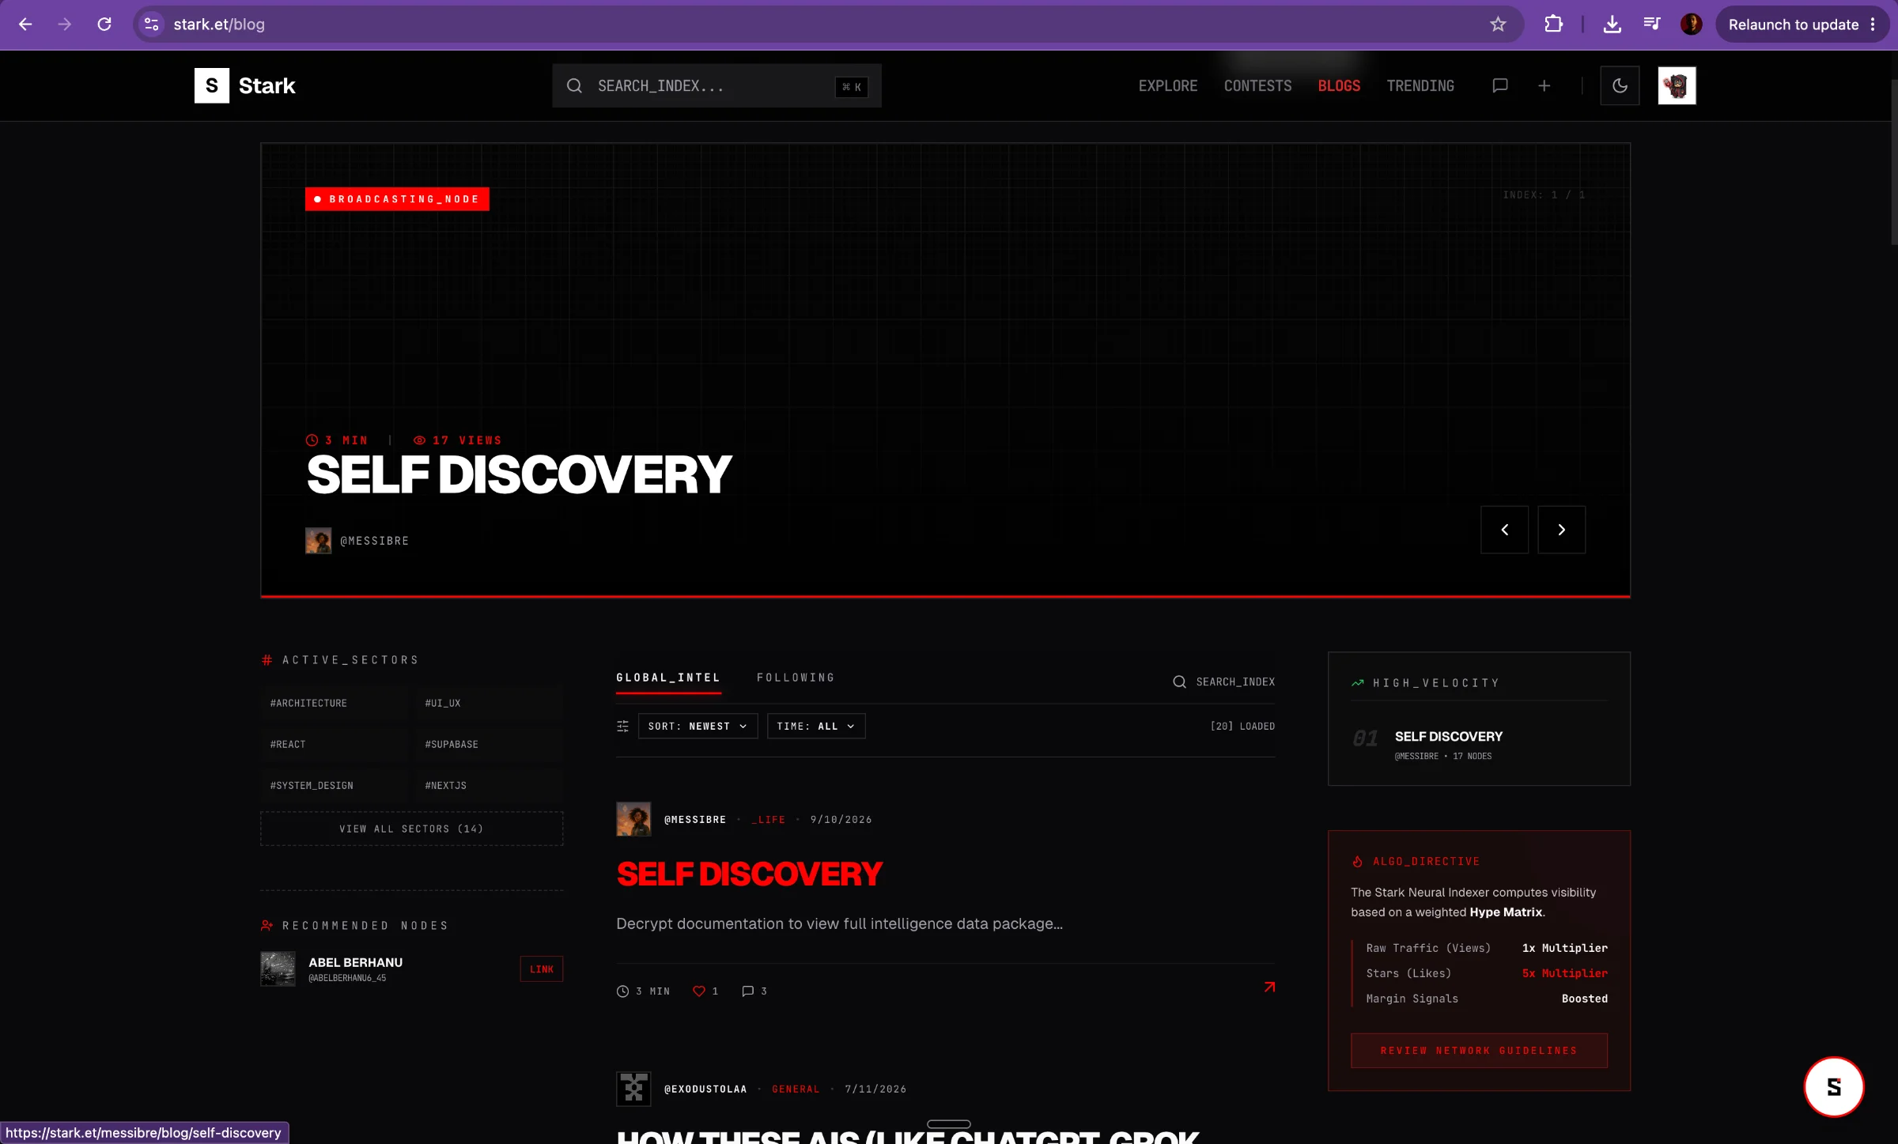Open the EXPLORE nav item
The width and height of the screenshot is (1898, 1144).
[x=1167, y=85]
